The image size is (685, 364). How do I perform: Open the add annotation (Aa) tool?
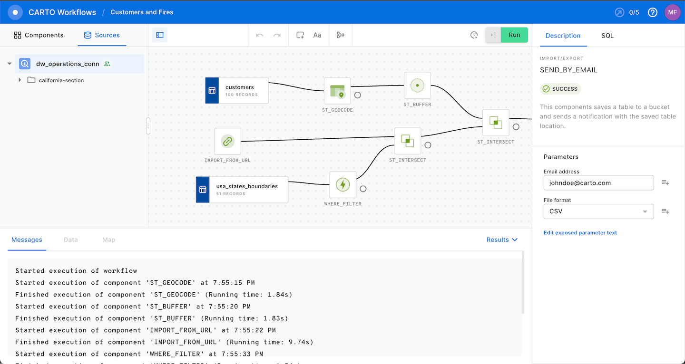click(317, 35)
